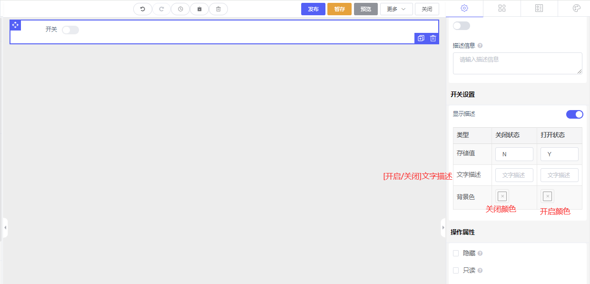The image size is (590, 284).
Task: Click the trash icon in the top toolbar
Action: click(218, 9)
